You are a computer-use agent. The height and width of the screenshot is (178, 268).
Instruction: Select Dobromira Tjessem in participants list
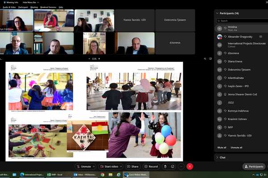click(x=241, y=69)
